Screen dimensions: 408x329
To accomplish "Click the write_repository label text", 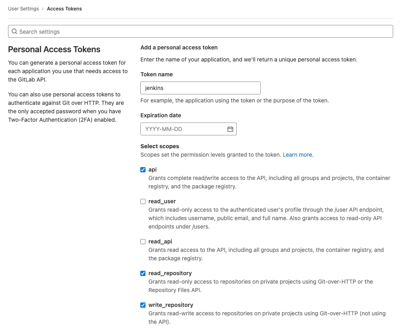I will 170,305.
